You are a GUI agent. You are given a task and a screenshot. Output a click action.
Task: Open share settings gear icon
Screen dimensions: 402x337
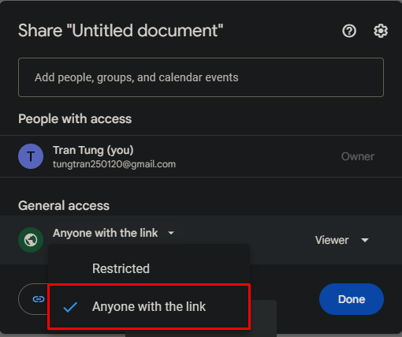[x=381, y=31]
